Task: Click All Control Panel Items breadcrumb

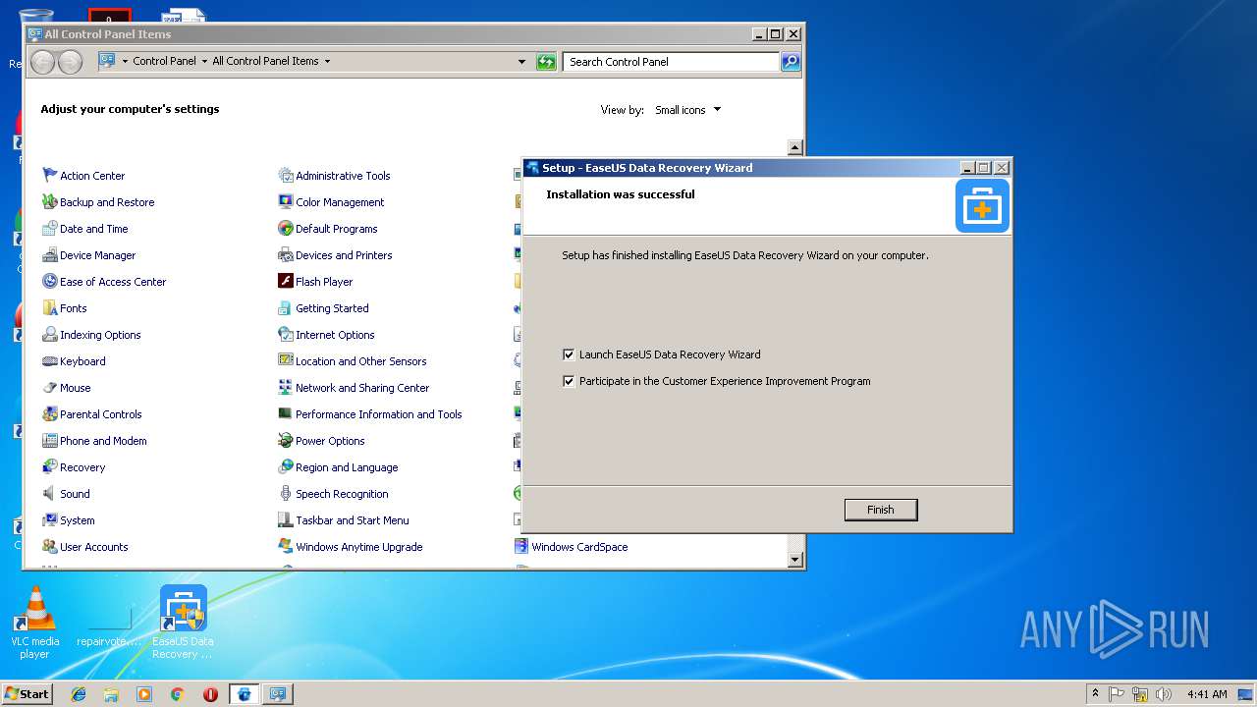Action: click(265, 61)
